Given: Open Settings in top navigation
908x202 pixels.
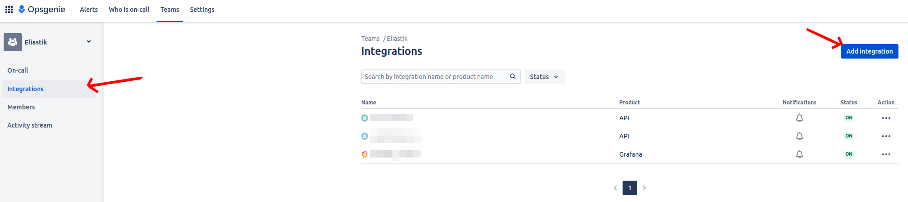Looking at the screenshot, I should [x=202, y=10].
